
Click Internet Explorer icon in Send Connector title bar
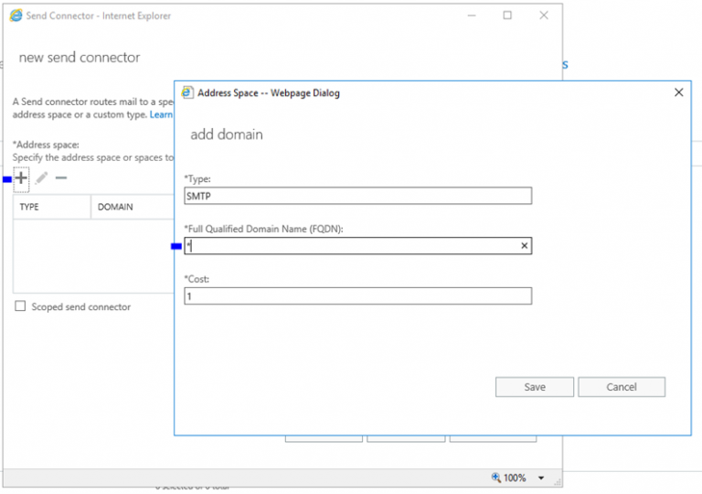coord(16,16)
